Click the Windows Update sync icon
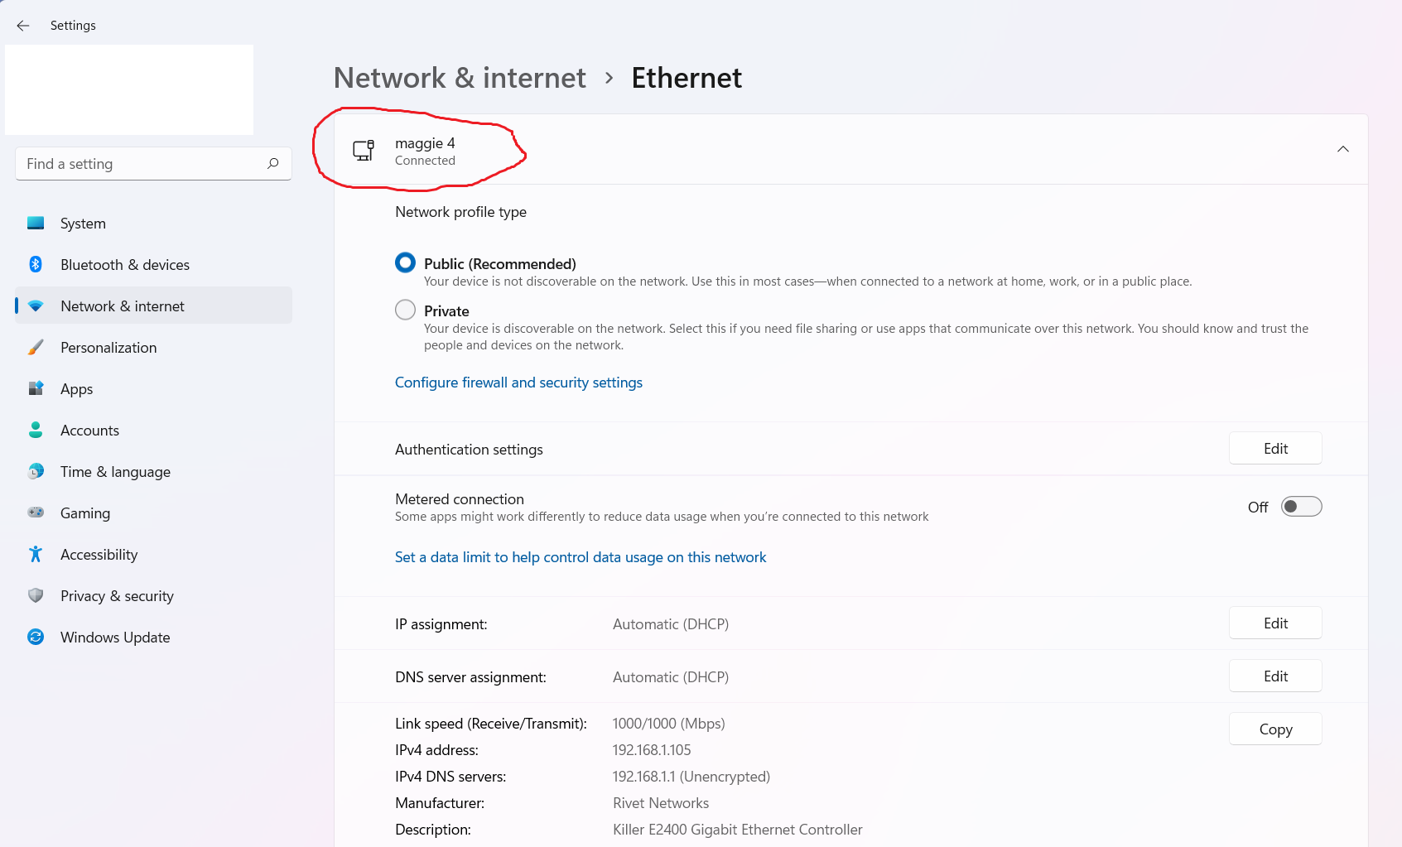 click(x=36, y=638)
